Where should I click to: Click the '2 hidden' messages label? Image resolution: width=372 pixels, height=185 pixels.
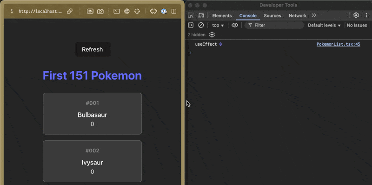click(x=196, y=35)
